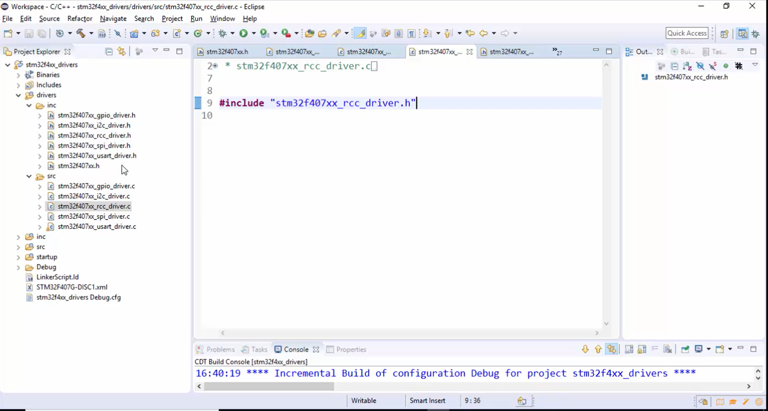Click the Build (hammer) toolbar icon

click(x=81, y=33)
